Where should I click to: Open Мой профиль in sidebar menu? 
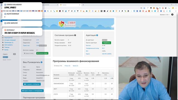click(x=8, y=45)
